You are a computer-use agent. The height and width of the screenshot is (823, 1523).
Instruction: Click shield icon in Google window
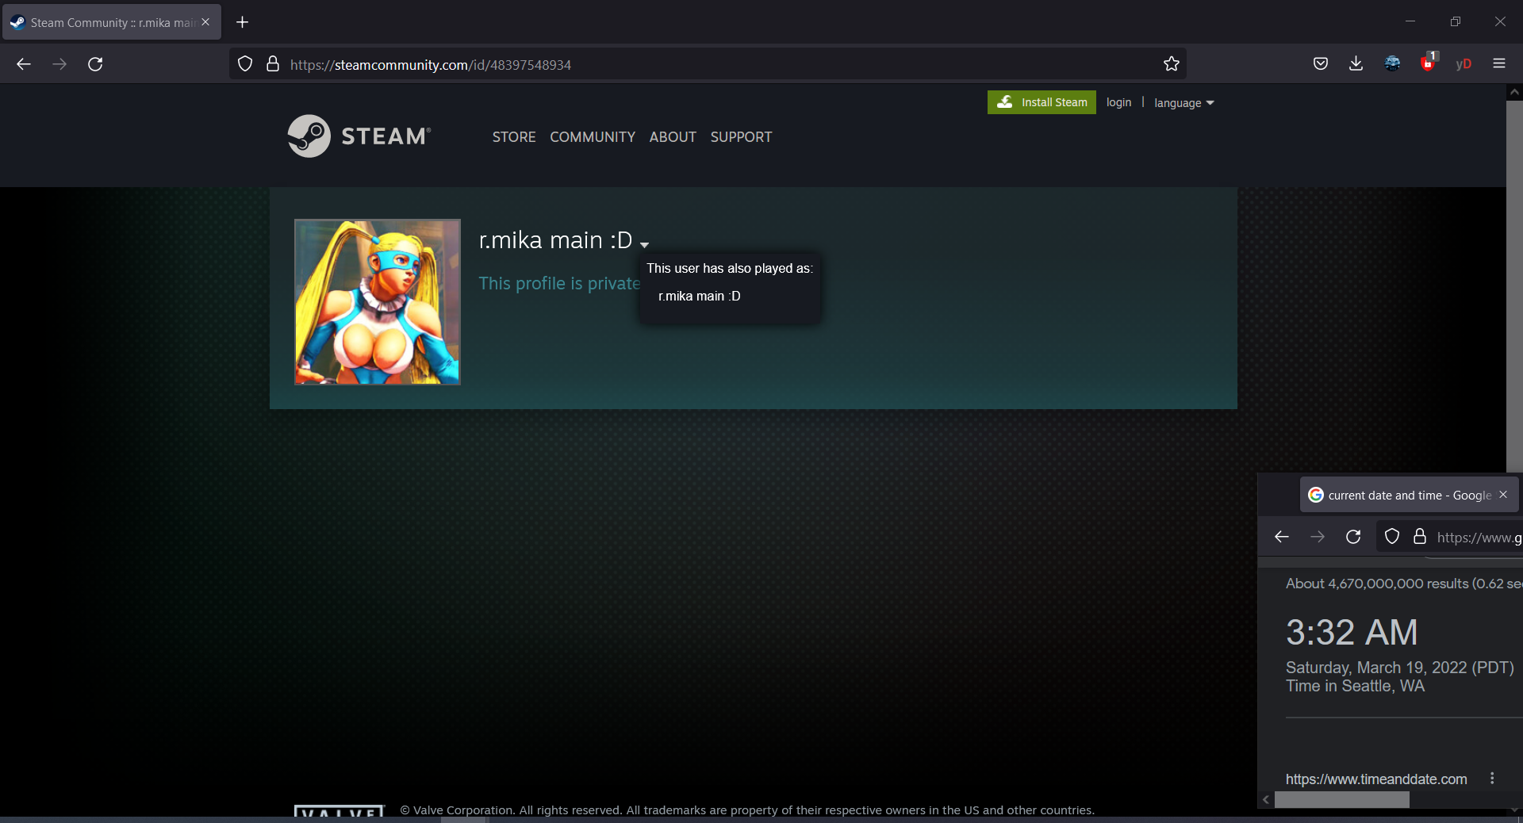1392,537
